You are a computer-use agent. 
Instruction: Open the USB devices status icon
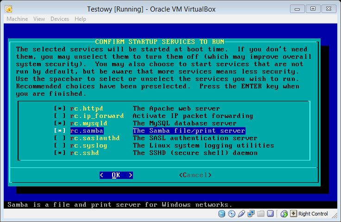point(241,214)
